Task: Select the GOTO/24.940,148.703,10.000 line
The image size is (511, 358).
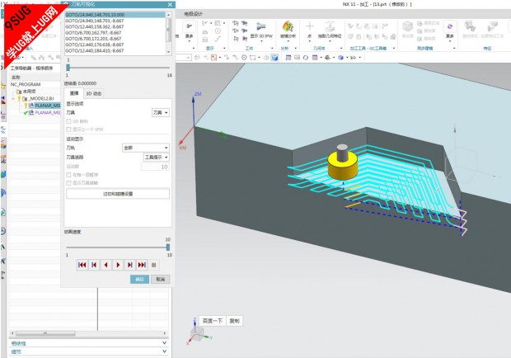Action: pos(115,15)
